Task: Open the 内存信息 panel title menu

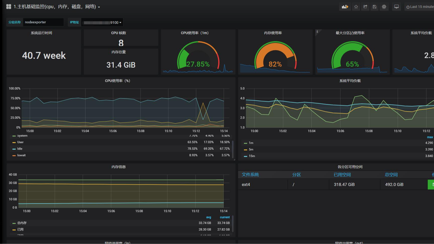Action: pyautogui.click(x=119, y=167)
